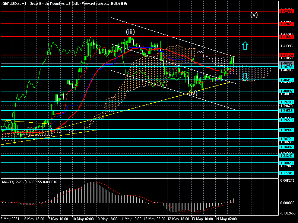This screenshot has height=223, width=298.
Task: Click the 10 May 18:00 time label
Action: pyautogui.click(x=107, y=219)
